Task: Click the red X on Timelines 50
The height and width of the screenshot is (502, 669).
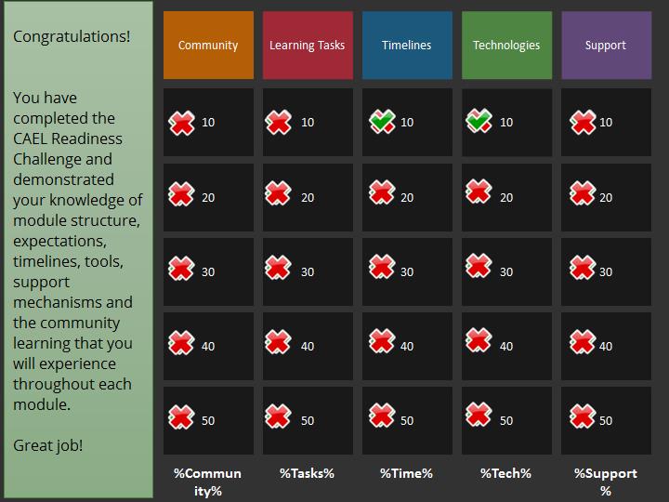Action: [x=382, y=415]
